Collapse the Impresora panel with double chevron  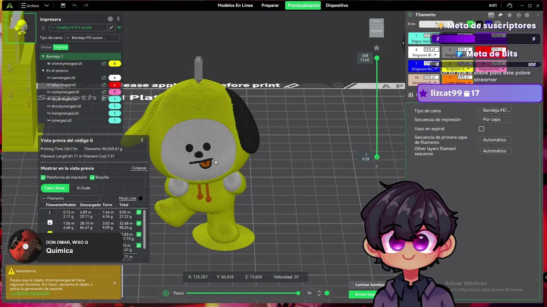118,19
